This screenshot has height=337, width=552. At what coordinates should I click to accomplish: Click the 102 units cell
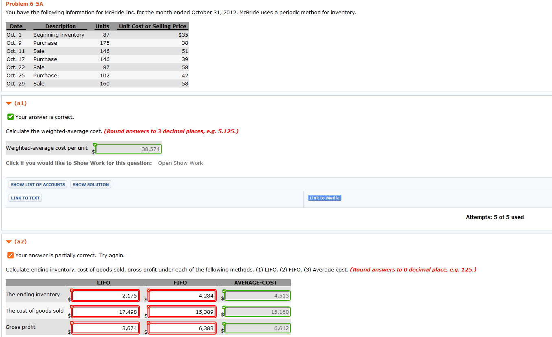(105, 76)
